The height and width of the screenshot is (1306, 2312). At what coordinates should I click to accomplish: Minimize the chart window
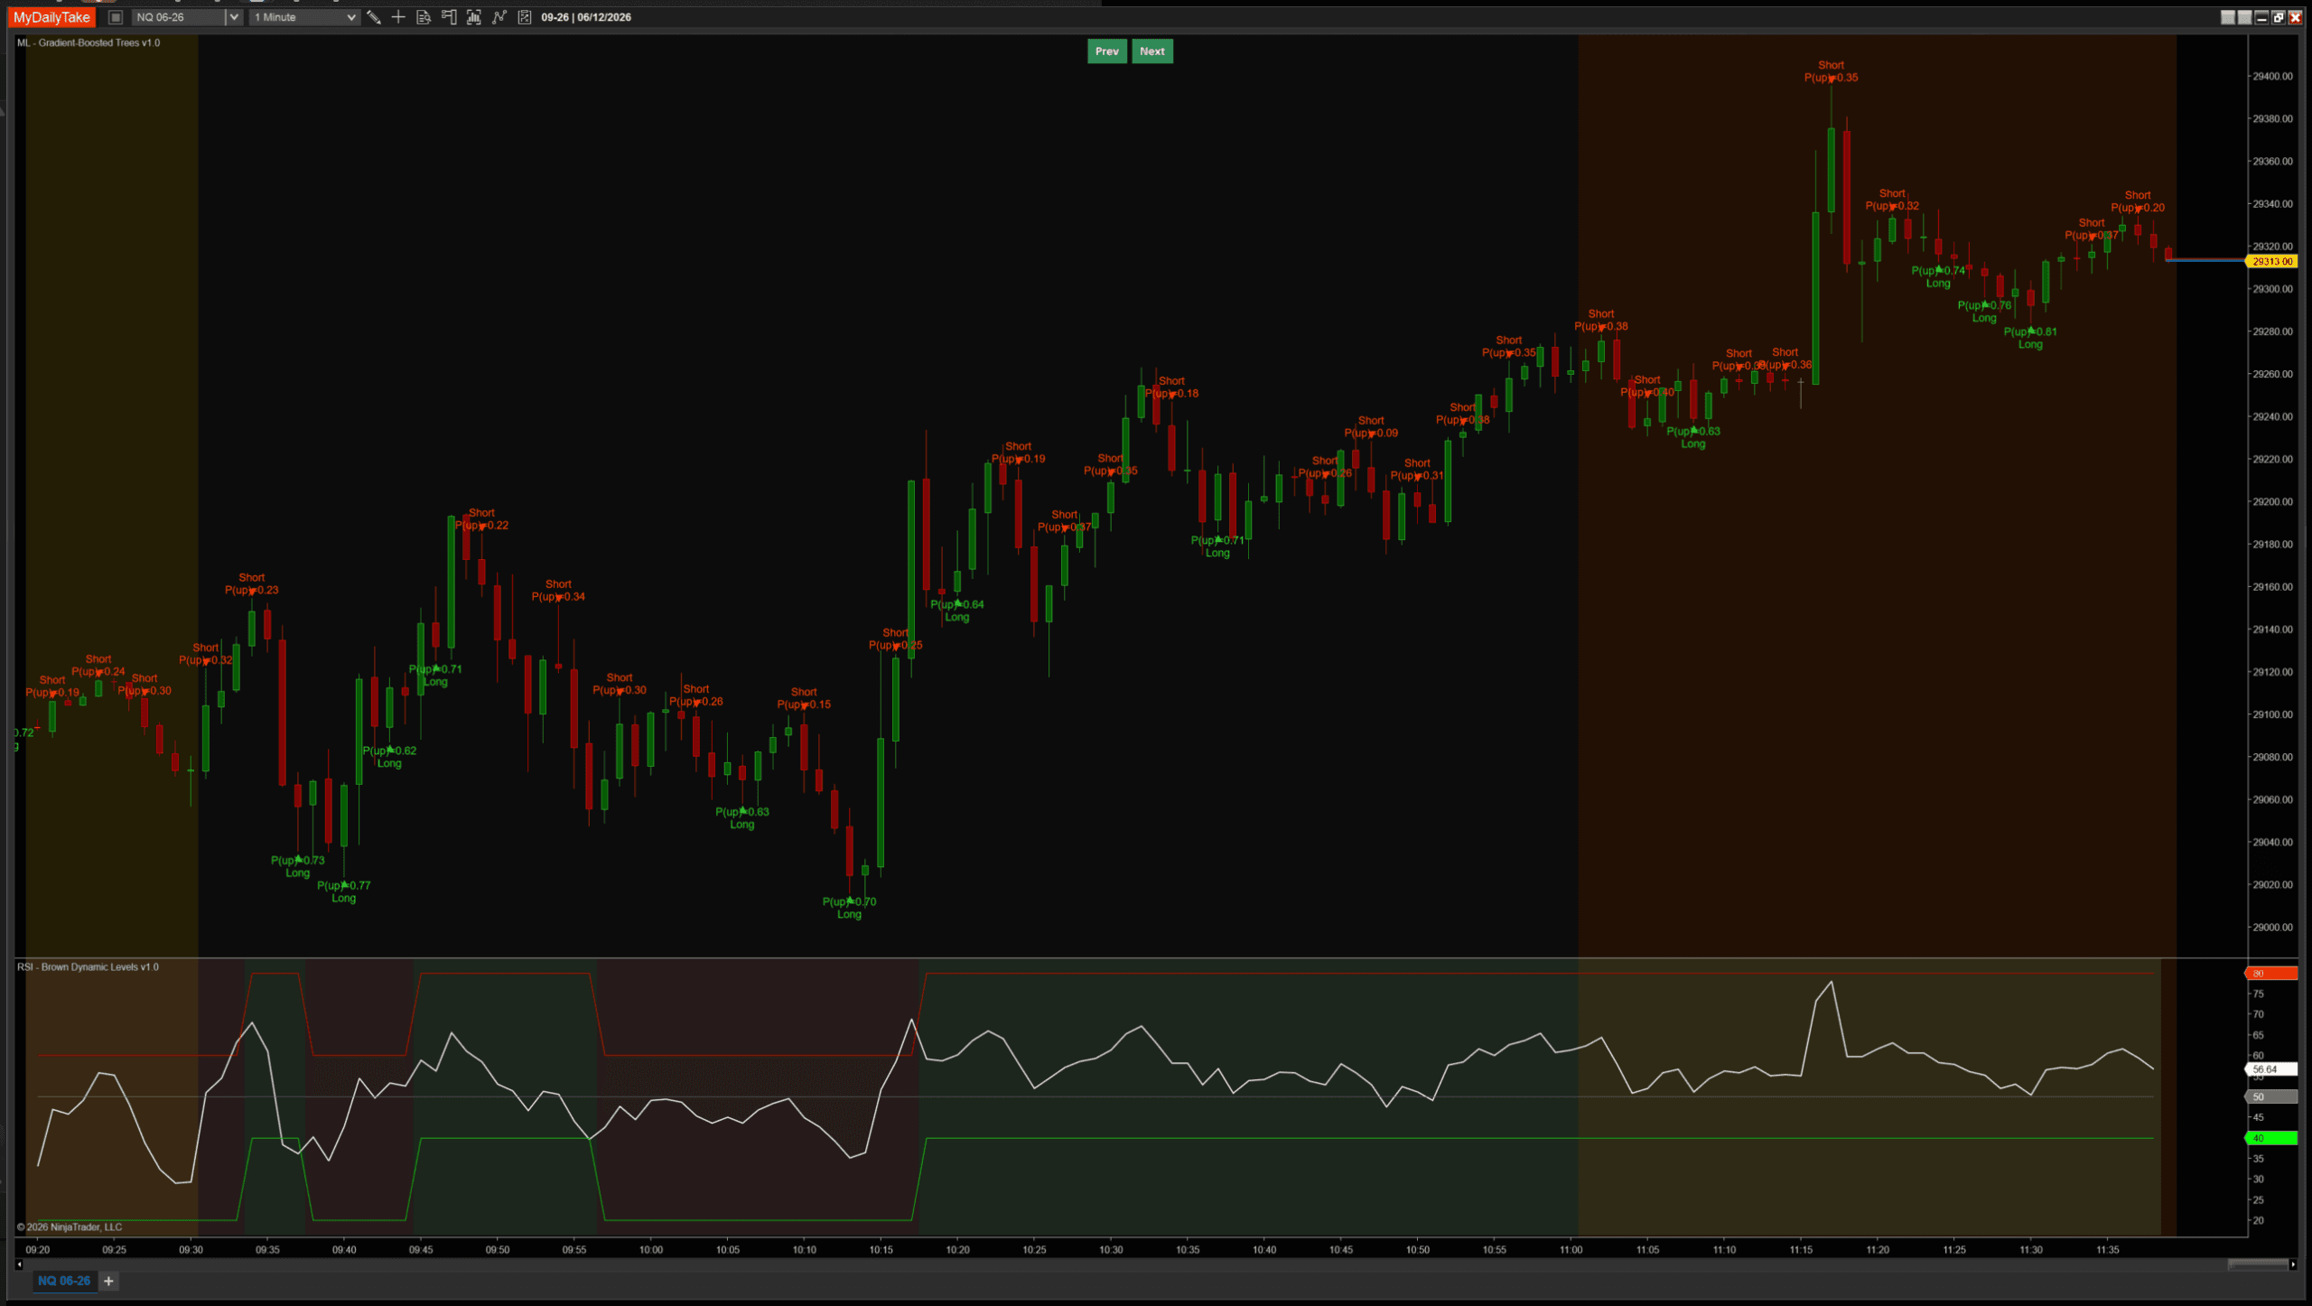coord(2261,17)
